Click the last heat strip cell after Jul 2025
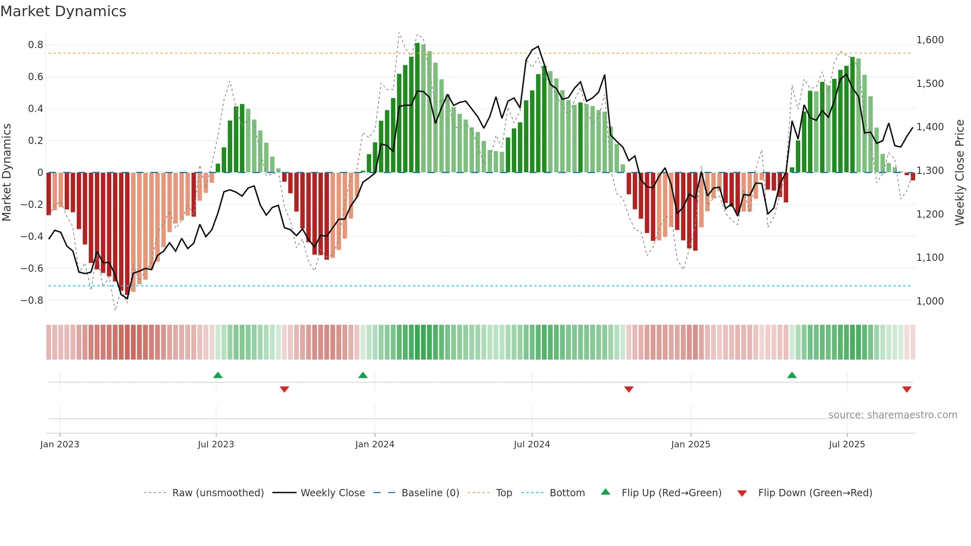 tap(913, 342)
